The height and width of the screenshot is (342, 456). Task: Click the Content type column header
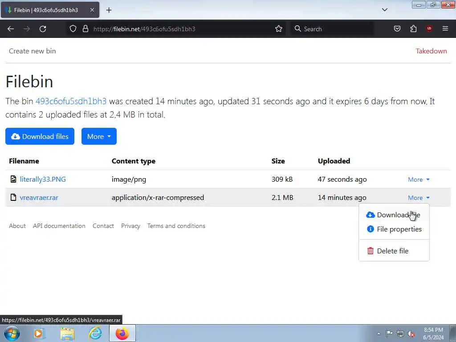pyautogui.click(x=134, y=161)
